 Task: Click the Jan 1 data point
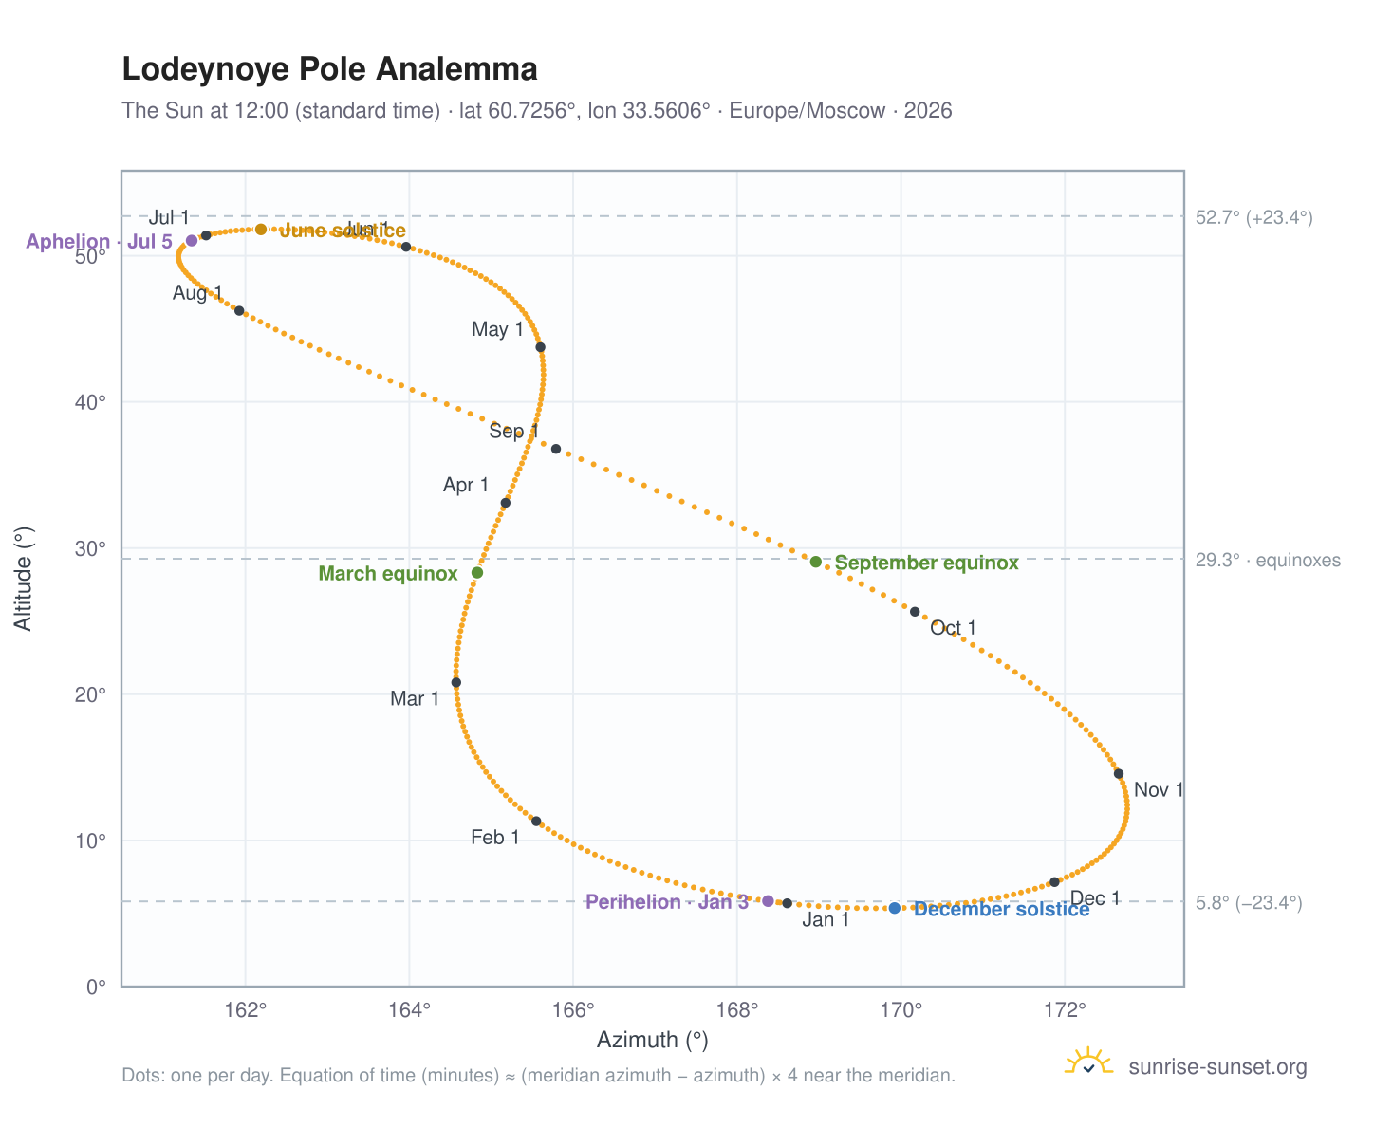(788, 903)
